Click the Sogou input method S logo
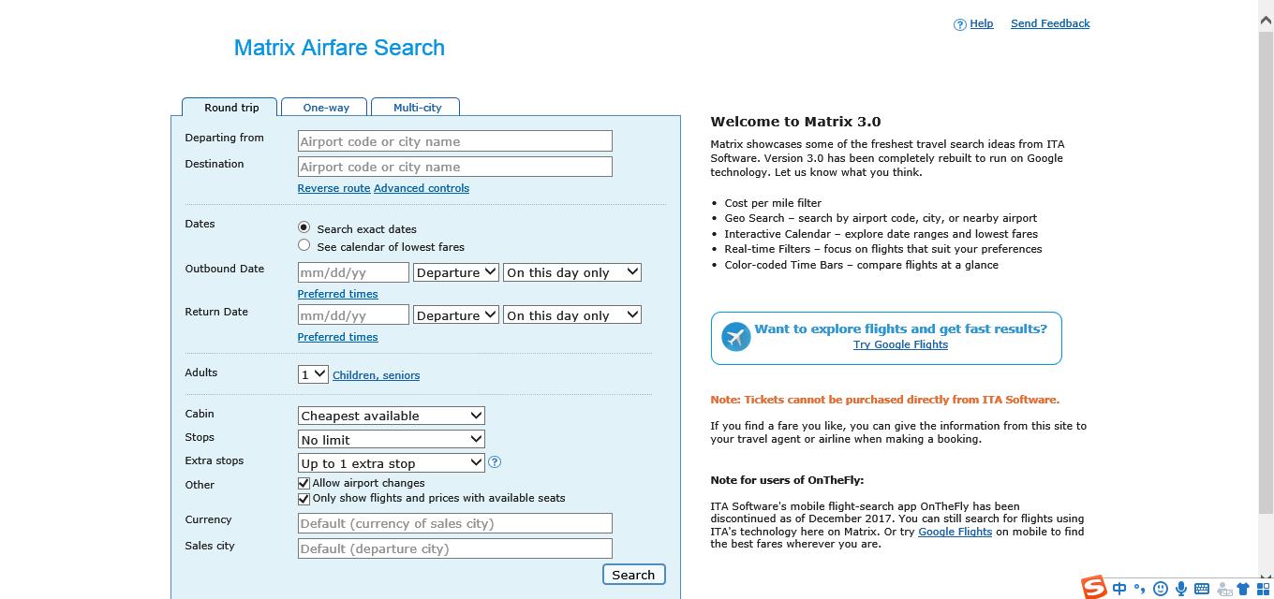The height and width of the screenshot is (599, 1274). click(x=1094, y=588)
